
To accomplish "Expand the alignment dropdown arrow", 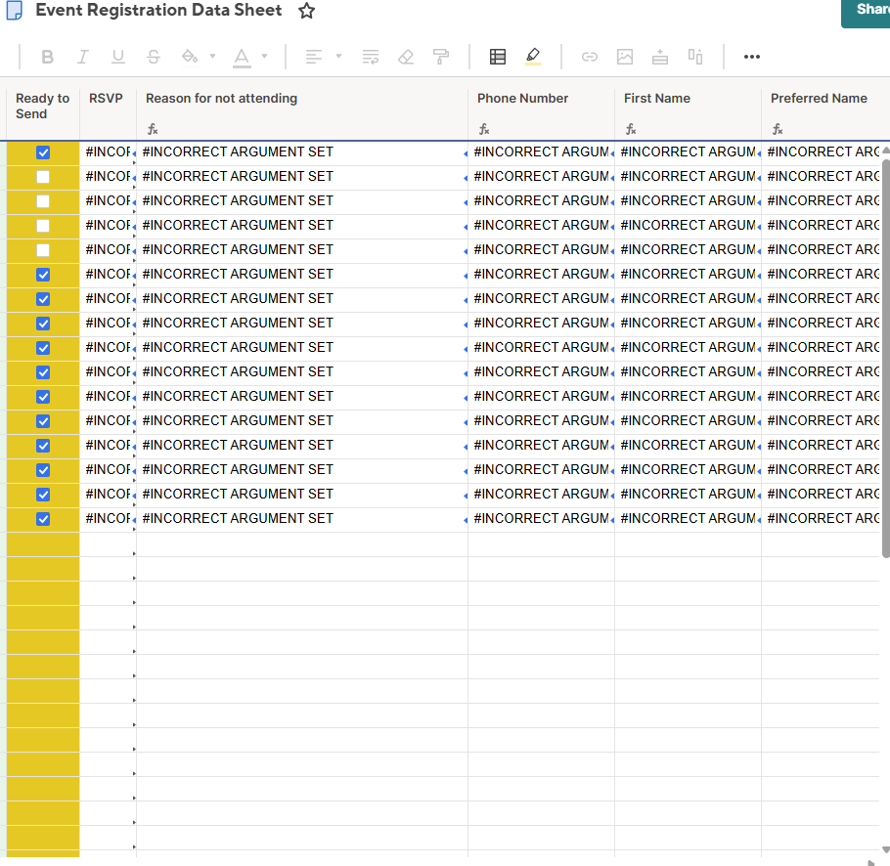I will (338, 56).
